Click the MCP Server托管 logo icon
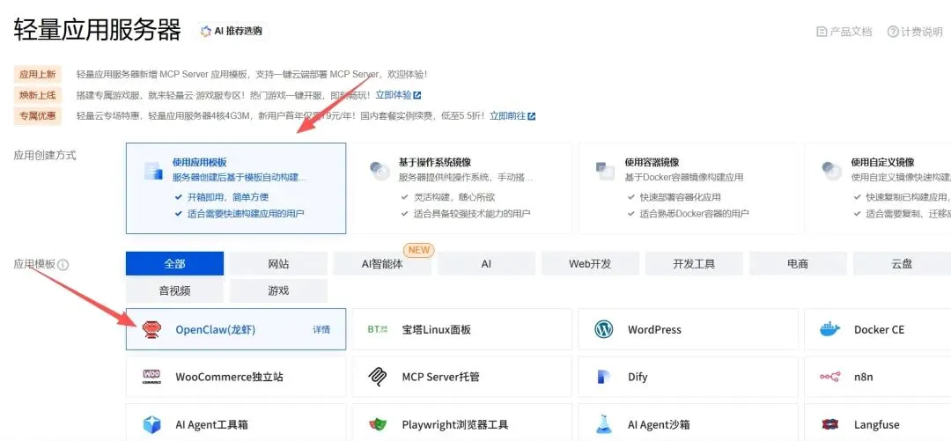The width and height of the screenshot is (951, 441). click(x=378, y=377)
